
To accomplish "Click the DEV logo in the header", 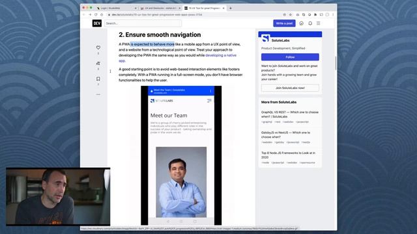I will [x=97, y=23].
